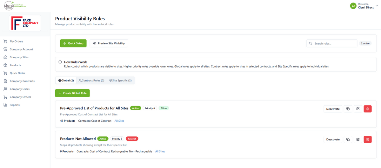Delete the Products Not Allowed rule
The width and height of the screenshot is (381, 168).
(x=368, y=139)
